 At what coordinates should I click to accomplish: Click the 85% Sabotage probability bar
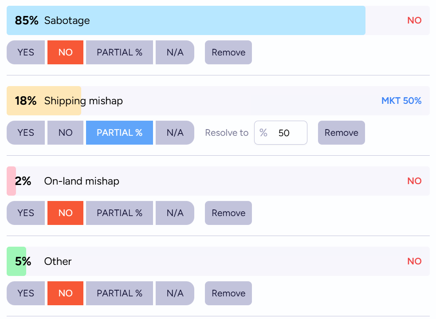(186, 20)
